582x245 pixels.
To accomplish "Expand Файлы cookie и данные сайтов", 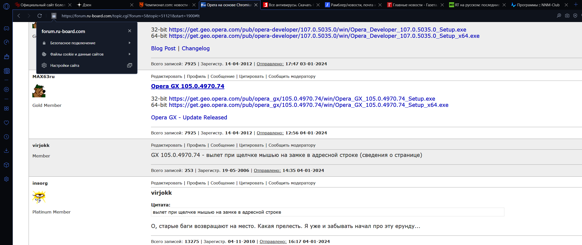I will 87,54.
